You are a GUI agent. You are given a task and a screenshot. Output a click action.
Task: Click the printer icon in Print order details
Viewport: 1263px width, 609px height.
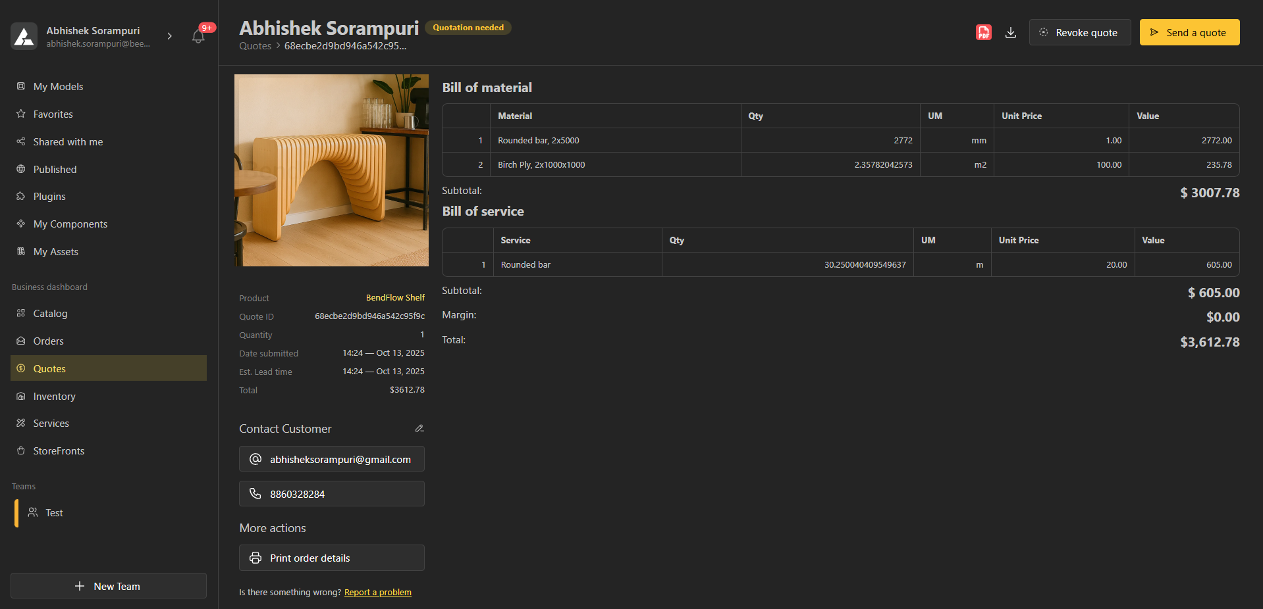coord(255,558)
